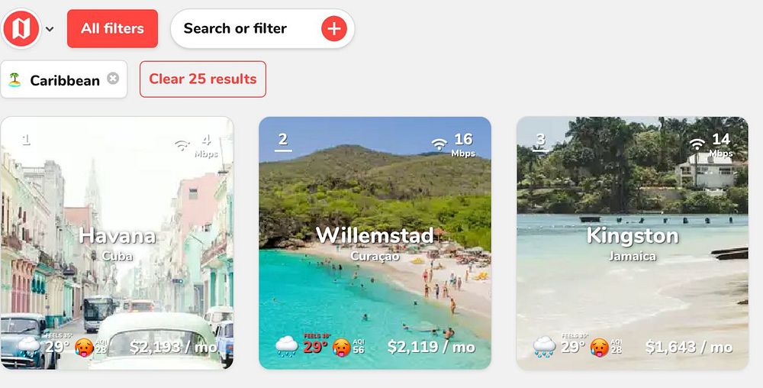Focus the Search or filter field

pos(262,28)
